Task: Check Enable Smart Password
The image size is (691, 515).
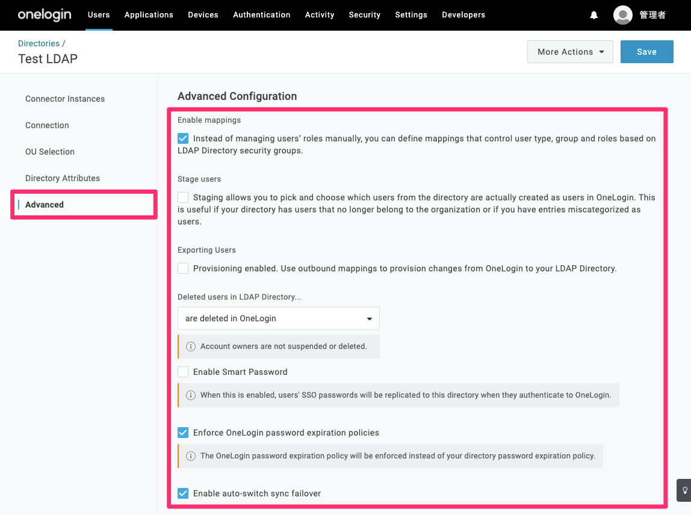Action: click(x=183, y=372)
